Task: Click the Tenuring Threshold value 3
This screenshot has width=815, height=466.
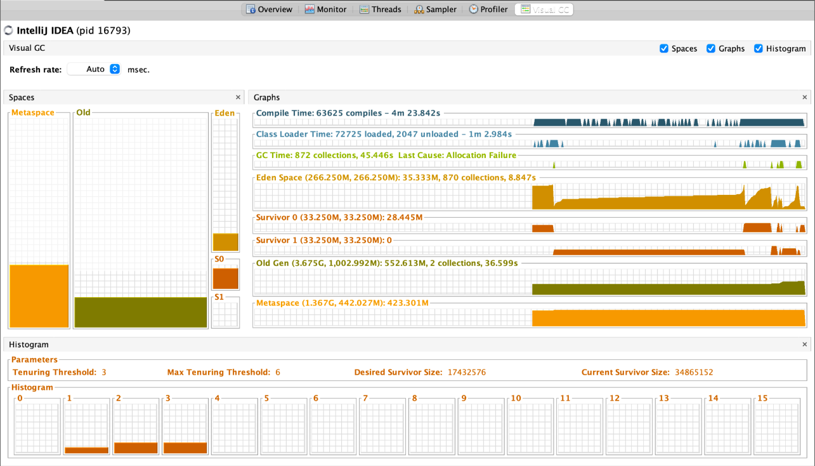Action: [x=104, y=373]
